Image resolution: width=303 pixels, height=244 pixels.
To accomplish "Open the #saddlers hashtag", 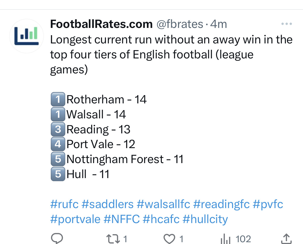I will pyautogui.click(x=107, y=204).
